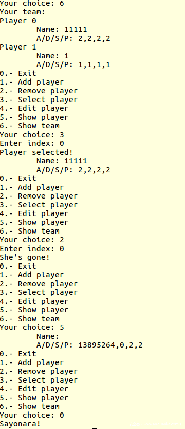Viewport: 185px width, 429px height.
Task: Click the 'Sayonara!' exit message
Action: click(x=20, y=424)
